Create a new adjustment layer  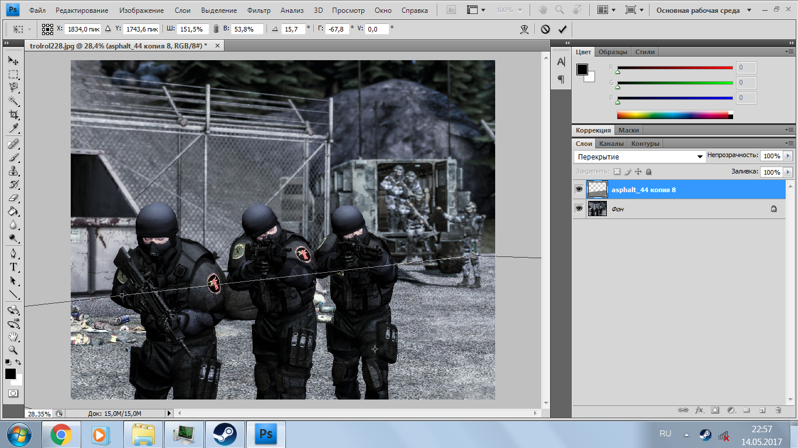coord(731,411)
